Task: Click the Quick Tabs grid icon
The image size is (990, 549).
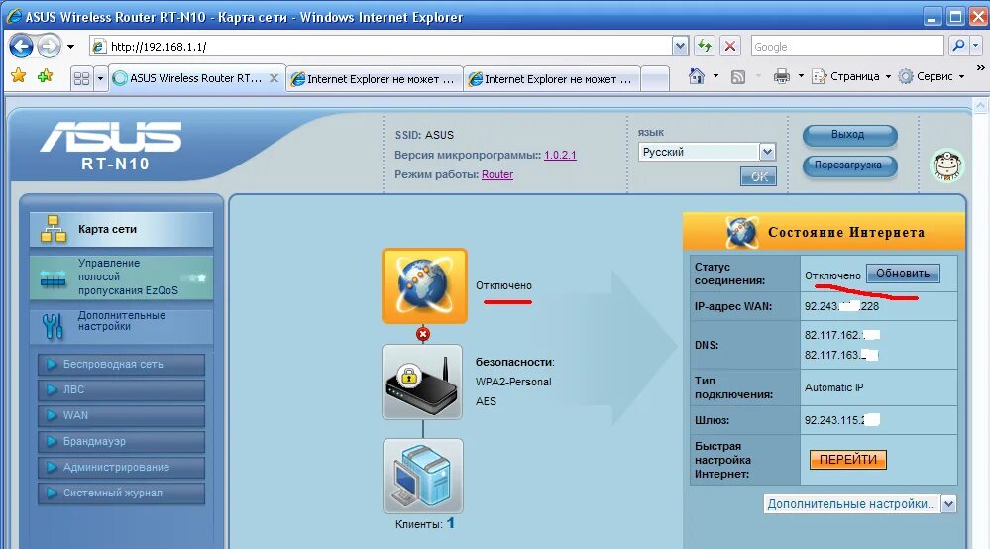Action: point(81,79)
